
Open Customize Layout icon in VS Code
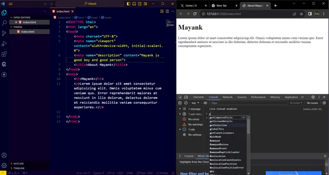146,4
